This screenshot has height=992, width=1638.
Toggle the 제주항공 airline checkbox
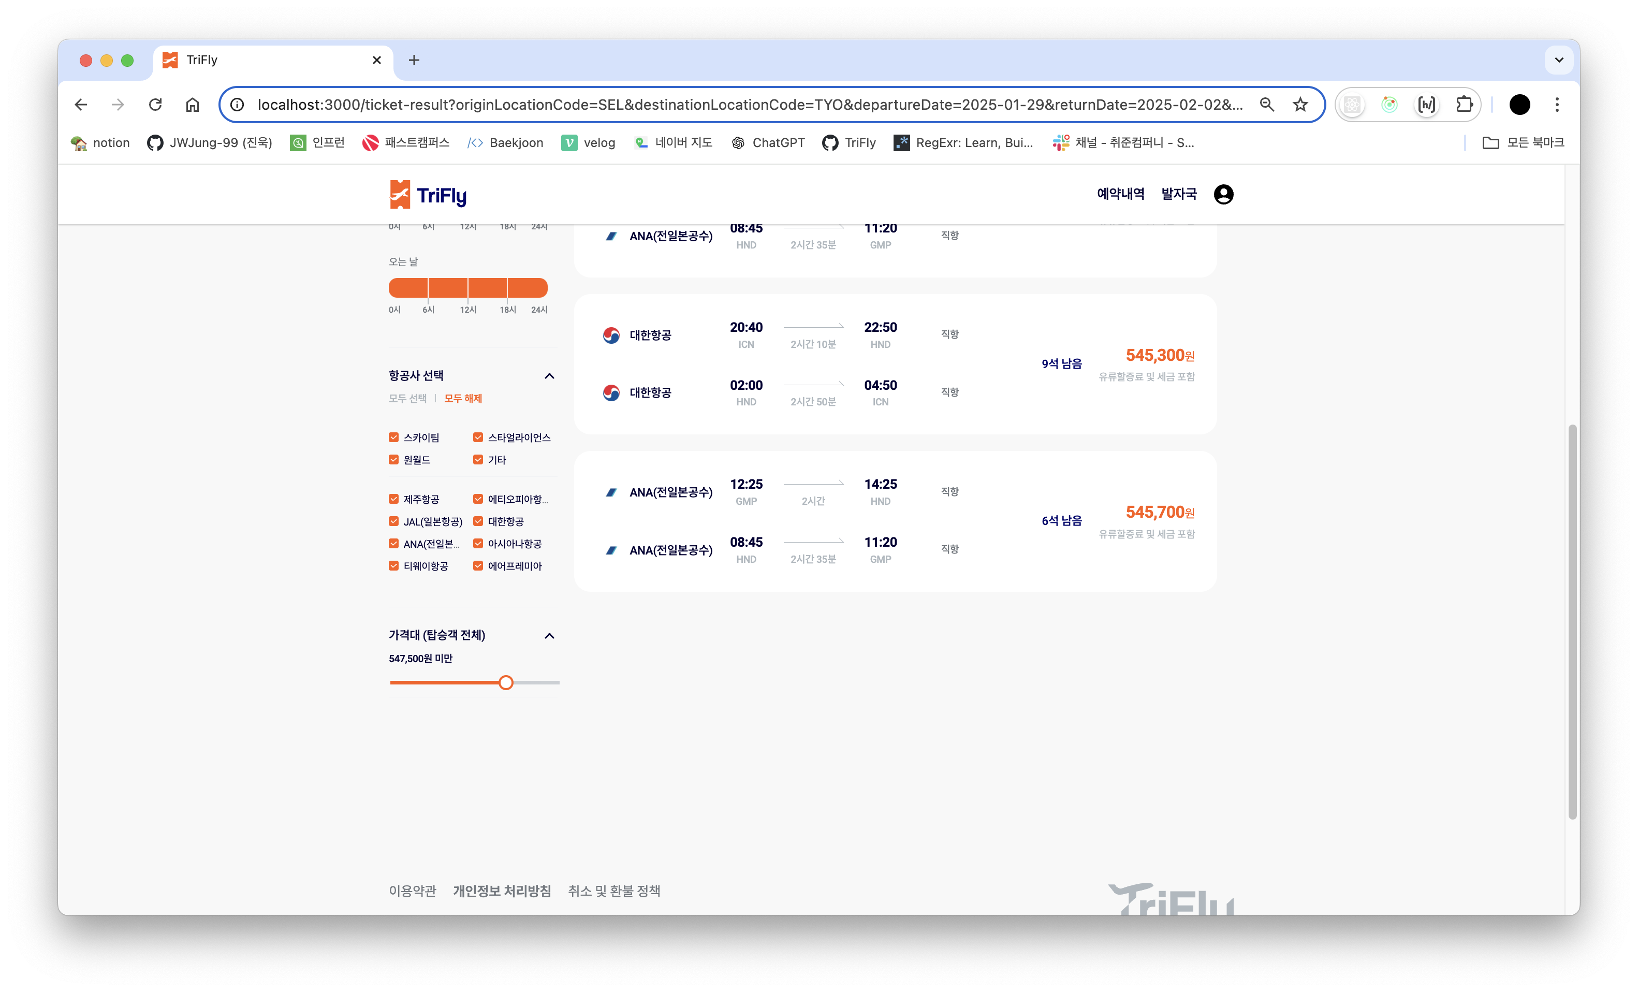(393, 499)
